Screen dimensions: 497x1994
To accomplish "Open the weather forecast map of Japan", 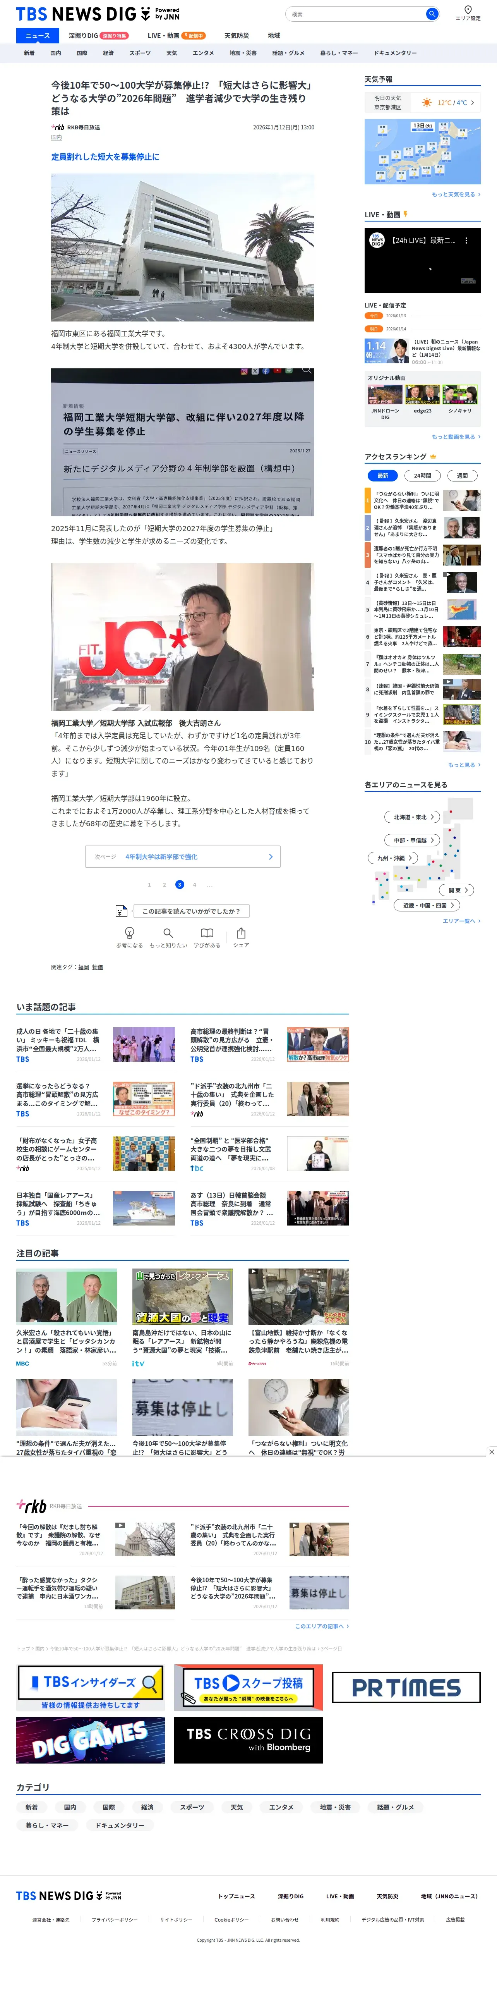I will tap(423, 152).
